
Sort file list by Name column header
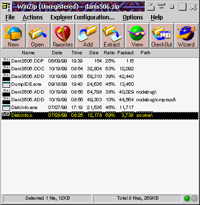pyautogui.click(x=28, y=53)
